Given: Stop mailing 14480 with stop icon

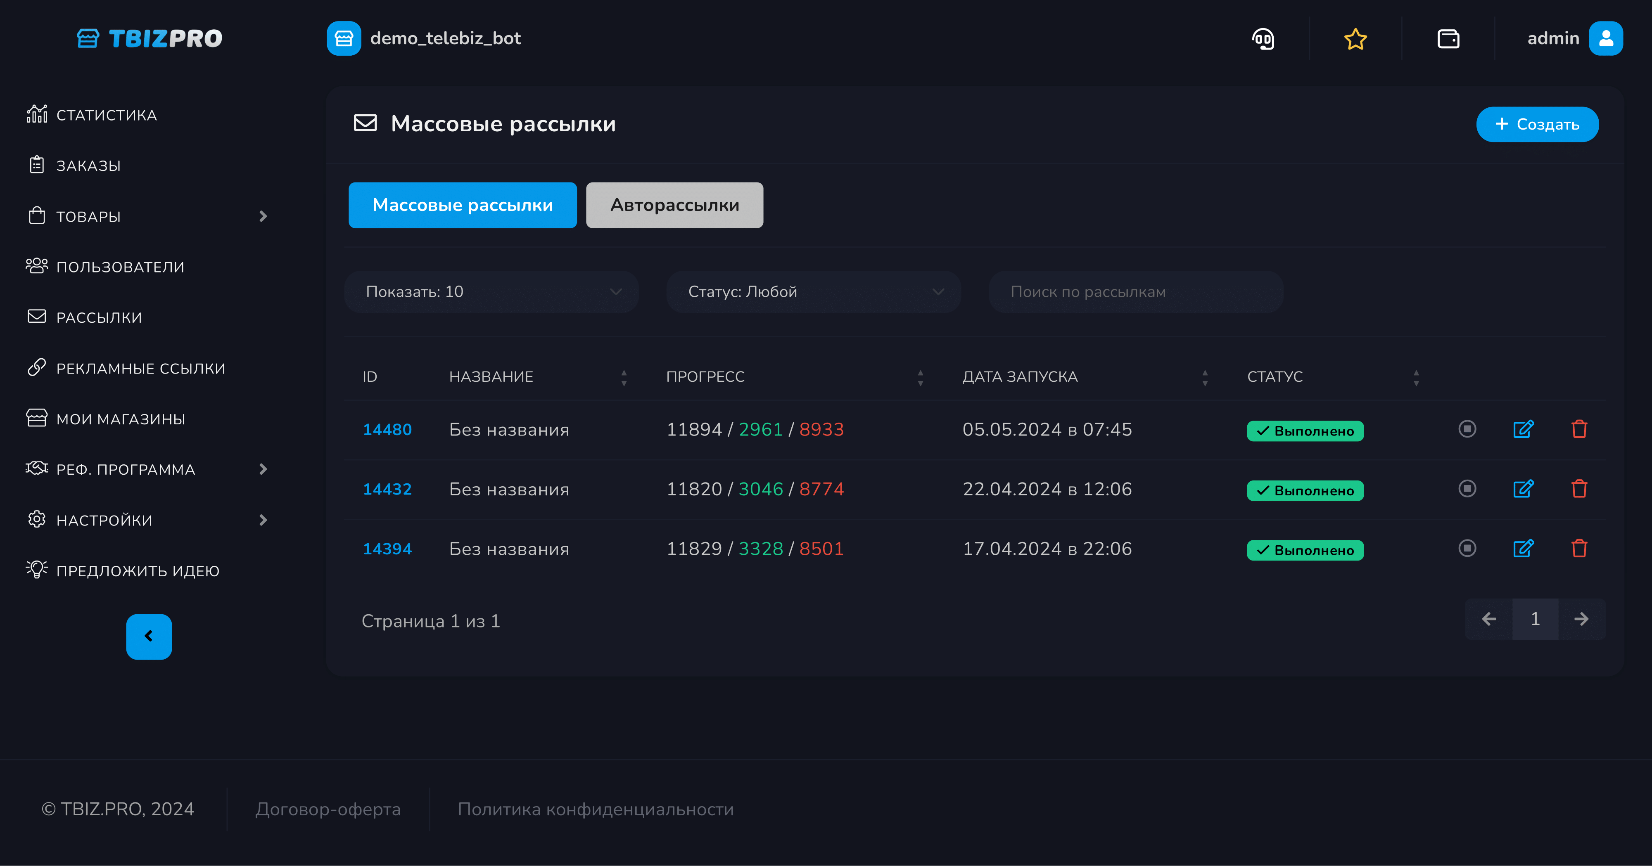Looking at the screenshot, I should (x=1467, y=429).
